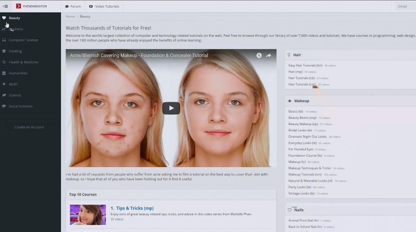
Task: Click the Computer Science laptop icon in sidebar
Action: (x=4, y=40)
